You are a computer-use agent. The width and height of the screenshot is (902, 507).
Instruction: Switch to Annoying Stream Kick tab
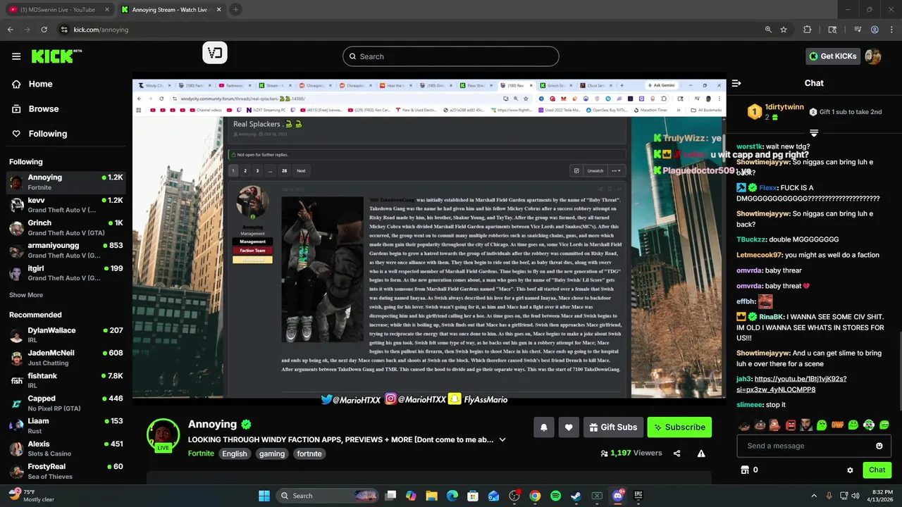point(171,9)
